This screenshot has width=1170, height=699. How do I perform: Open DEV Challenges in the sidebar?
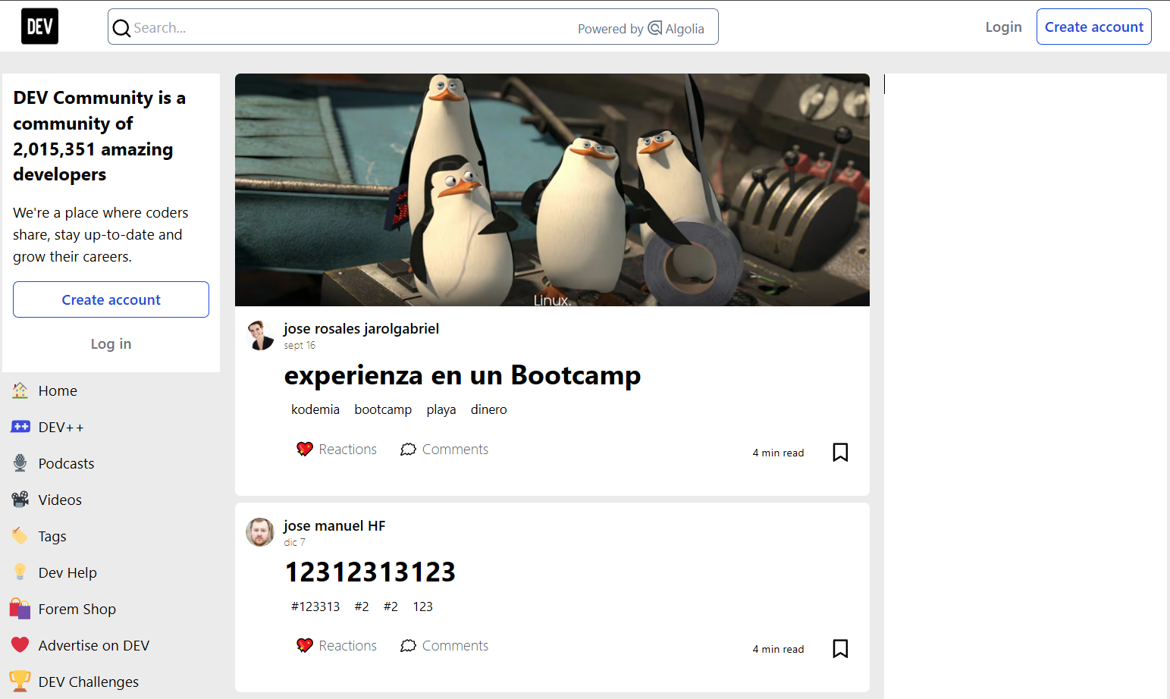pyautogui.click(x=88, y=682)
